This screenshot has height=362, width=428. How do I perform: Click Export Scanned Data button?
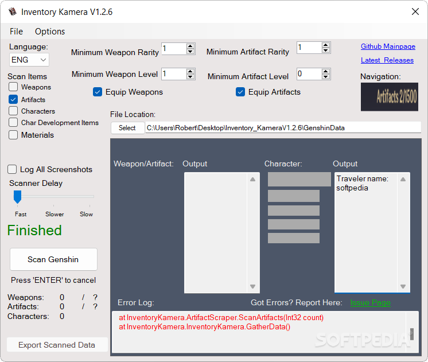[57, 345]
